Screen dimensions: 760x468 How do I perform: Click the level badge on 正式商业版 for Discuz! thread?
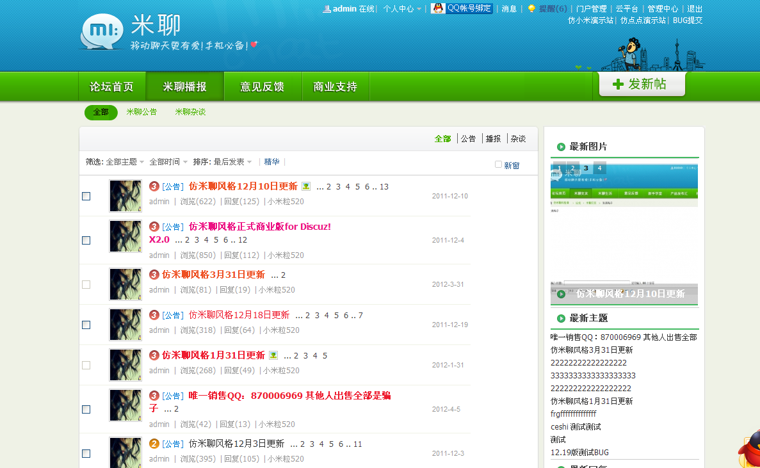tap(154, 226)
